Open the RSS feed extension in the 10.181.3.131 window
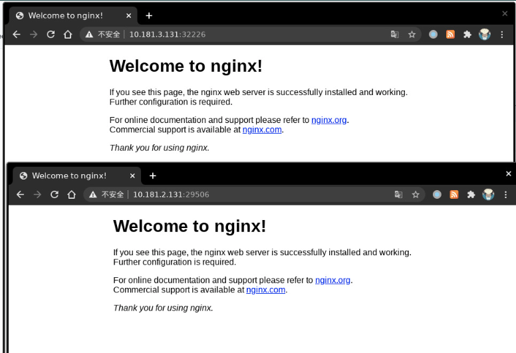Screen dimensions: 516x353 point(450,34)
